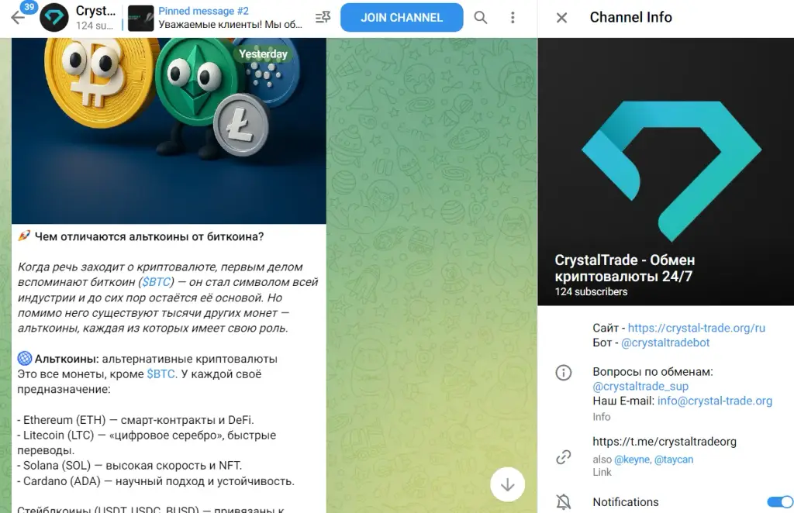The width and height of the screenshot is (794, 513).
Task: Click the info@crystal-trade.org email link
Action: (715, 401)
